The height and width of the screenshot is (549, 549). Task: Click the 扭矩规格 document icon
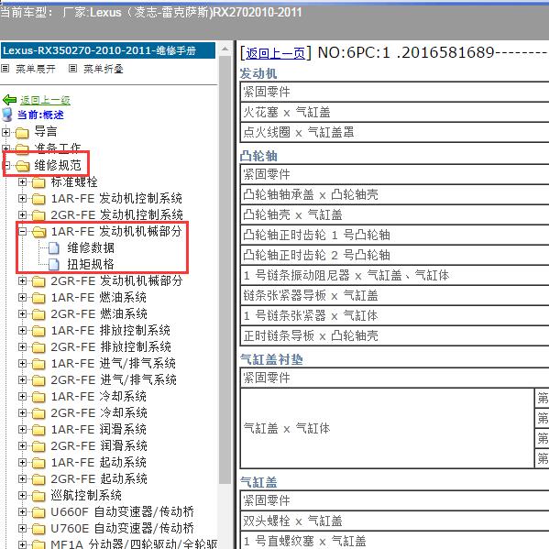(54, 264)
